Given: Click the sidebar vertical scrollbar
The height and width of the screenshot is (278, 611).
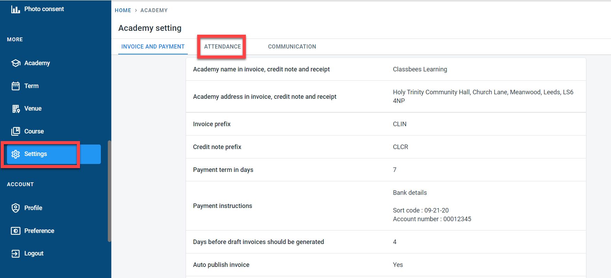Looking at the screenshot, I should (x=109, y=191).
